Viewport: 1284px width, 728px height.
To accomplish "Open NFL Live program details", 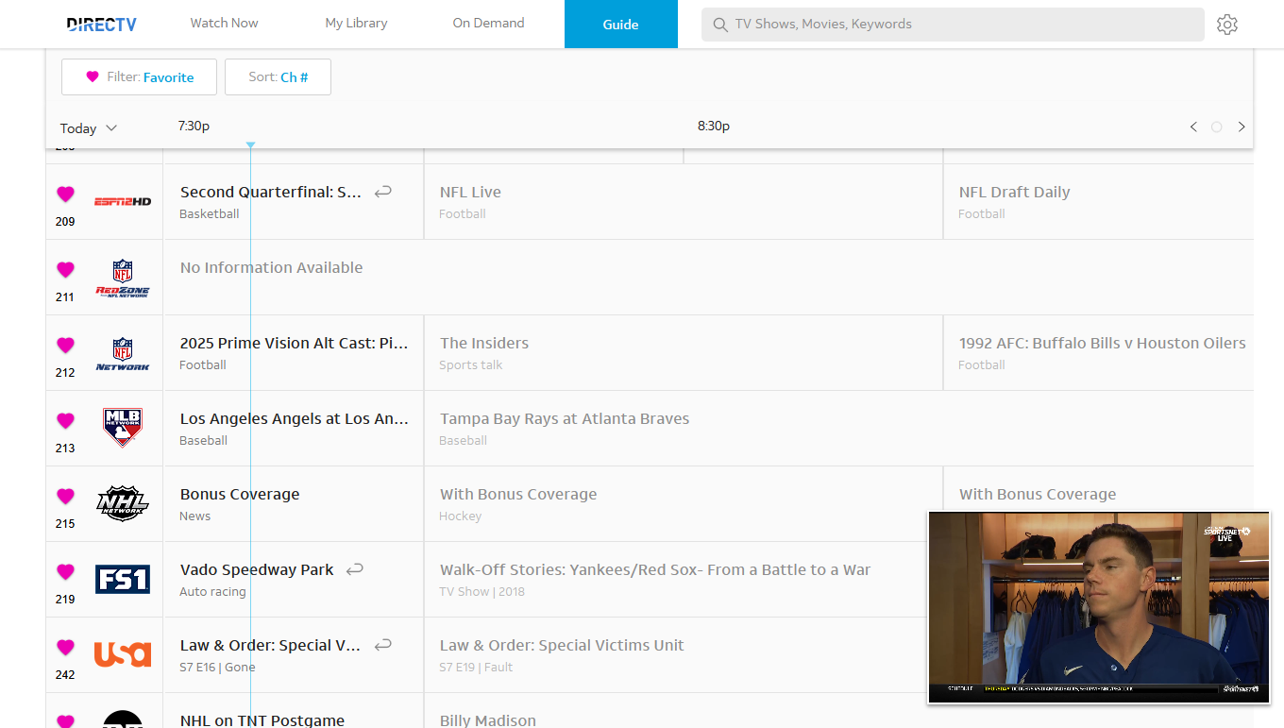I will [683, 201].
